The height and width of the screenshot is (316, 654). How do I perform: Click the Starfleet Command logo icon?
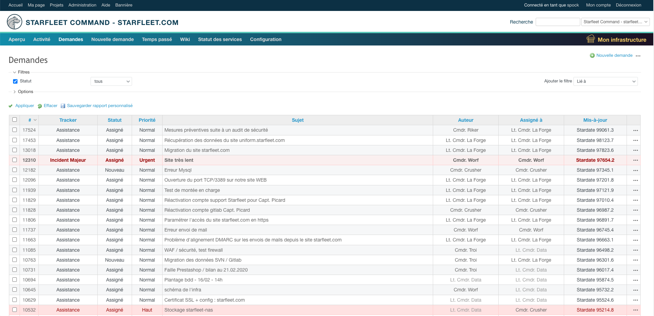pos(14,22)
